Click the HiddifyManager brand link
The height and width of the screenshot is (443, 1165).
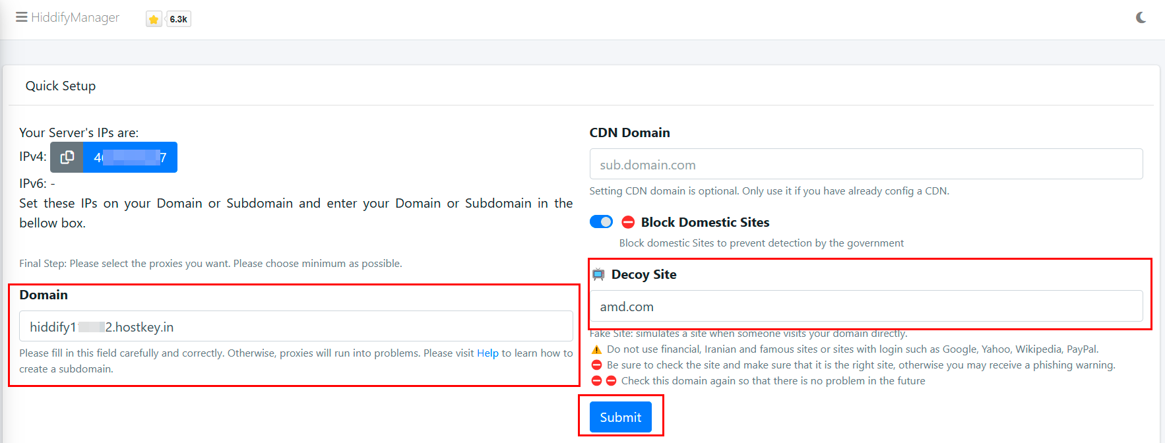pos(75,17)
